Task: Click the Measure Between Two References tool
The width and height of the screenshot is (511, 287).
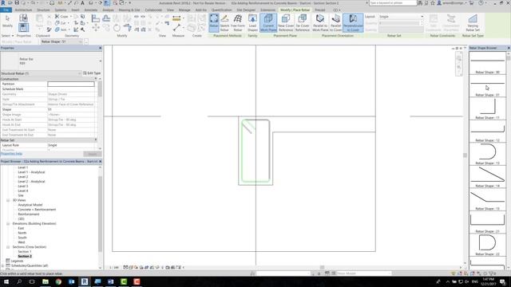Action: [x=176, y=18]
